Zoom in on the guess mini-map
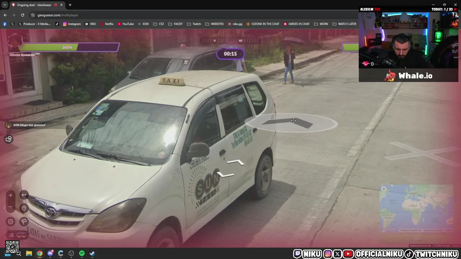Viewport: 461px width, 259px height. pyautogui.click(x=384, y=189)
